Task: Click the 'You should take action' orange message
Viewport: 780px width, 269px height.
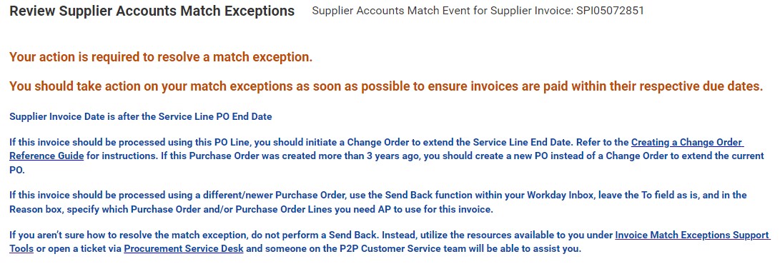Action: point(386,86)
